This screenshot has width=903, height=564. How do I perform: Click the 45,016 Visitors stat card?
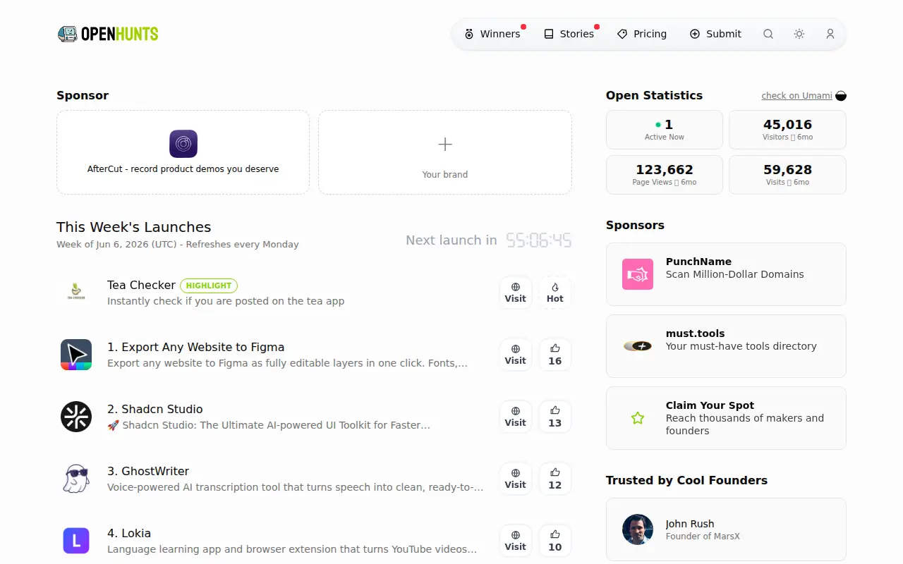click(x=787, y=130)
